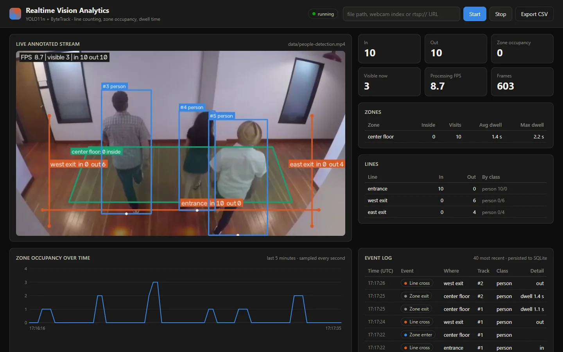Select the "#5 person" tracking label
This screenshot has width=563, height=352.
coord(222,116)
